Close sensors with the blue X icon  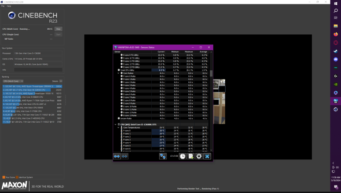[207, 156]
